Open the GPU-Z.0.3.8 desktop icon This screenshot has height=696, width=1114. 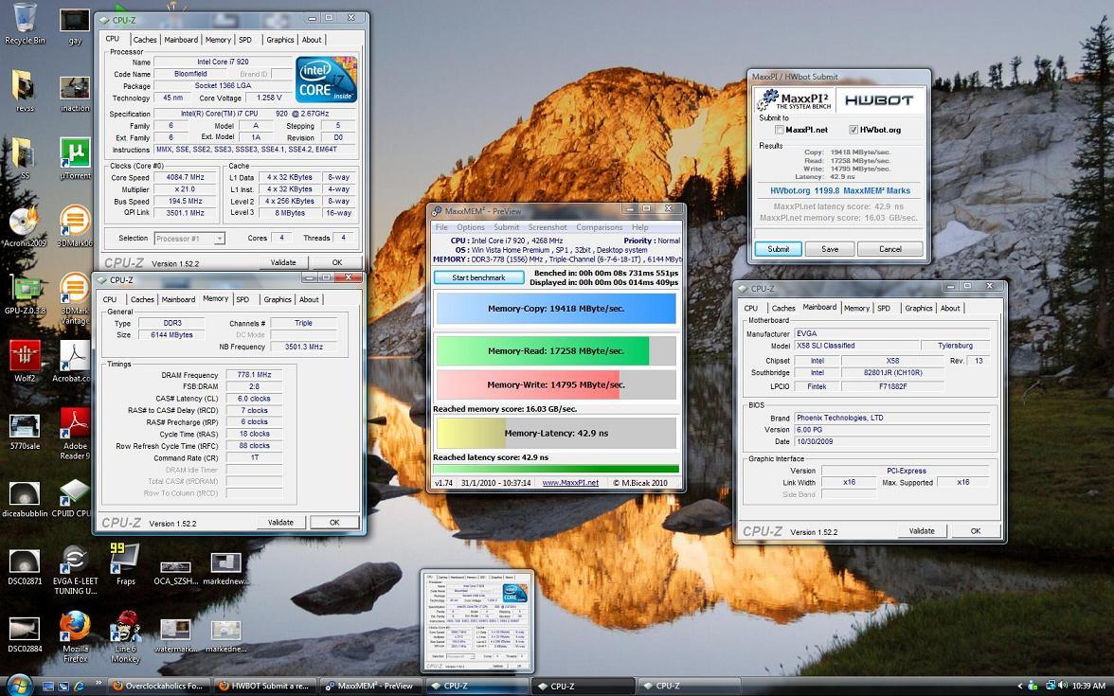tap(25, 294)
